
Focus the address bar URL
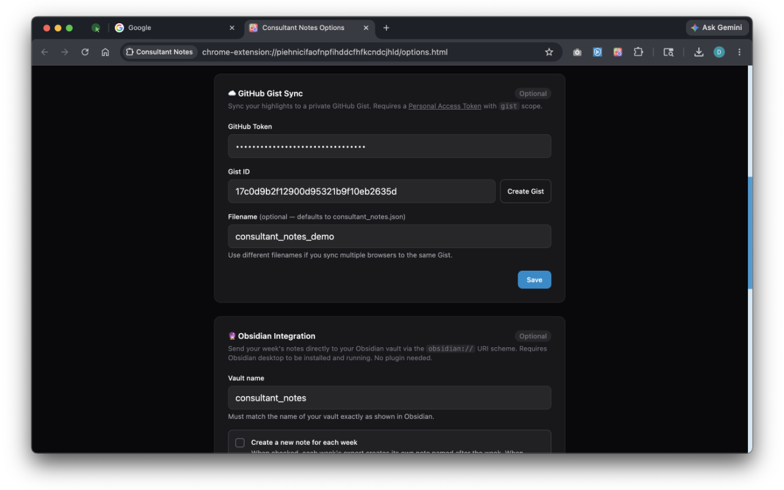pos(325,52)
